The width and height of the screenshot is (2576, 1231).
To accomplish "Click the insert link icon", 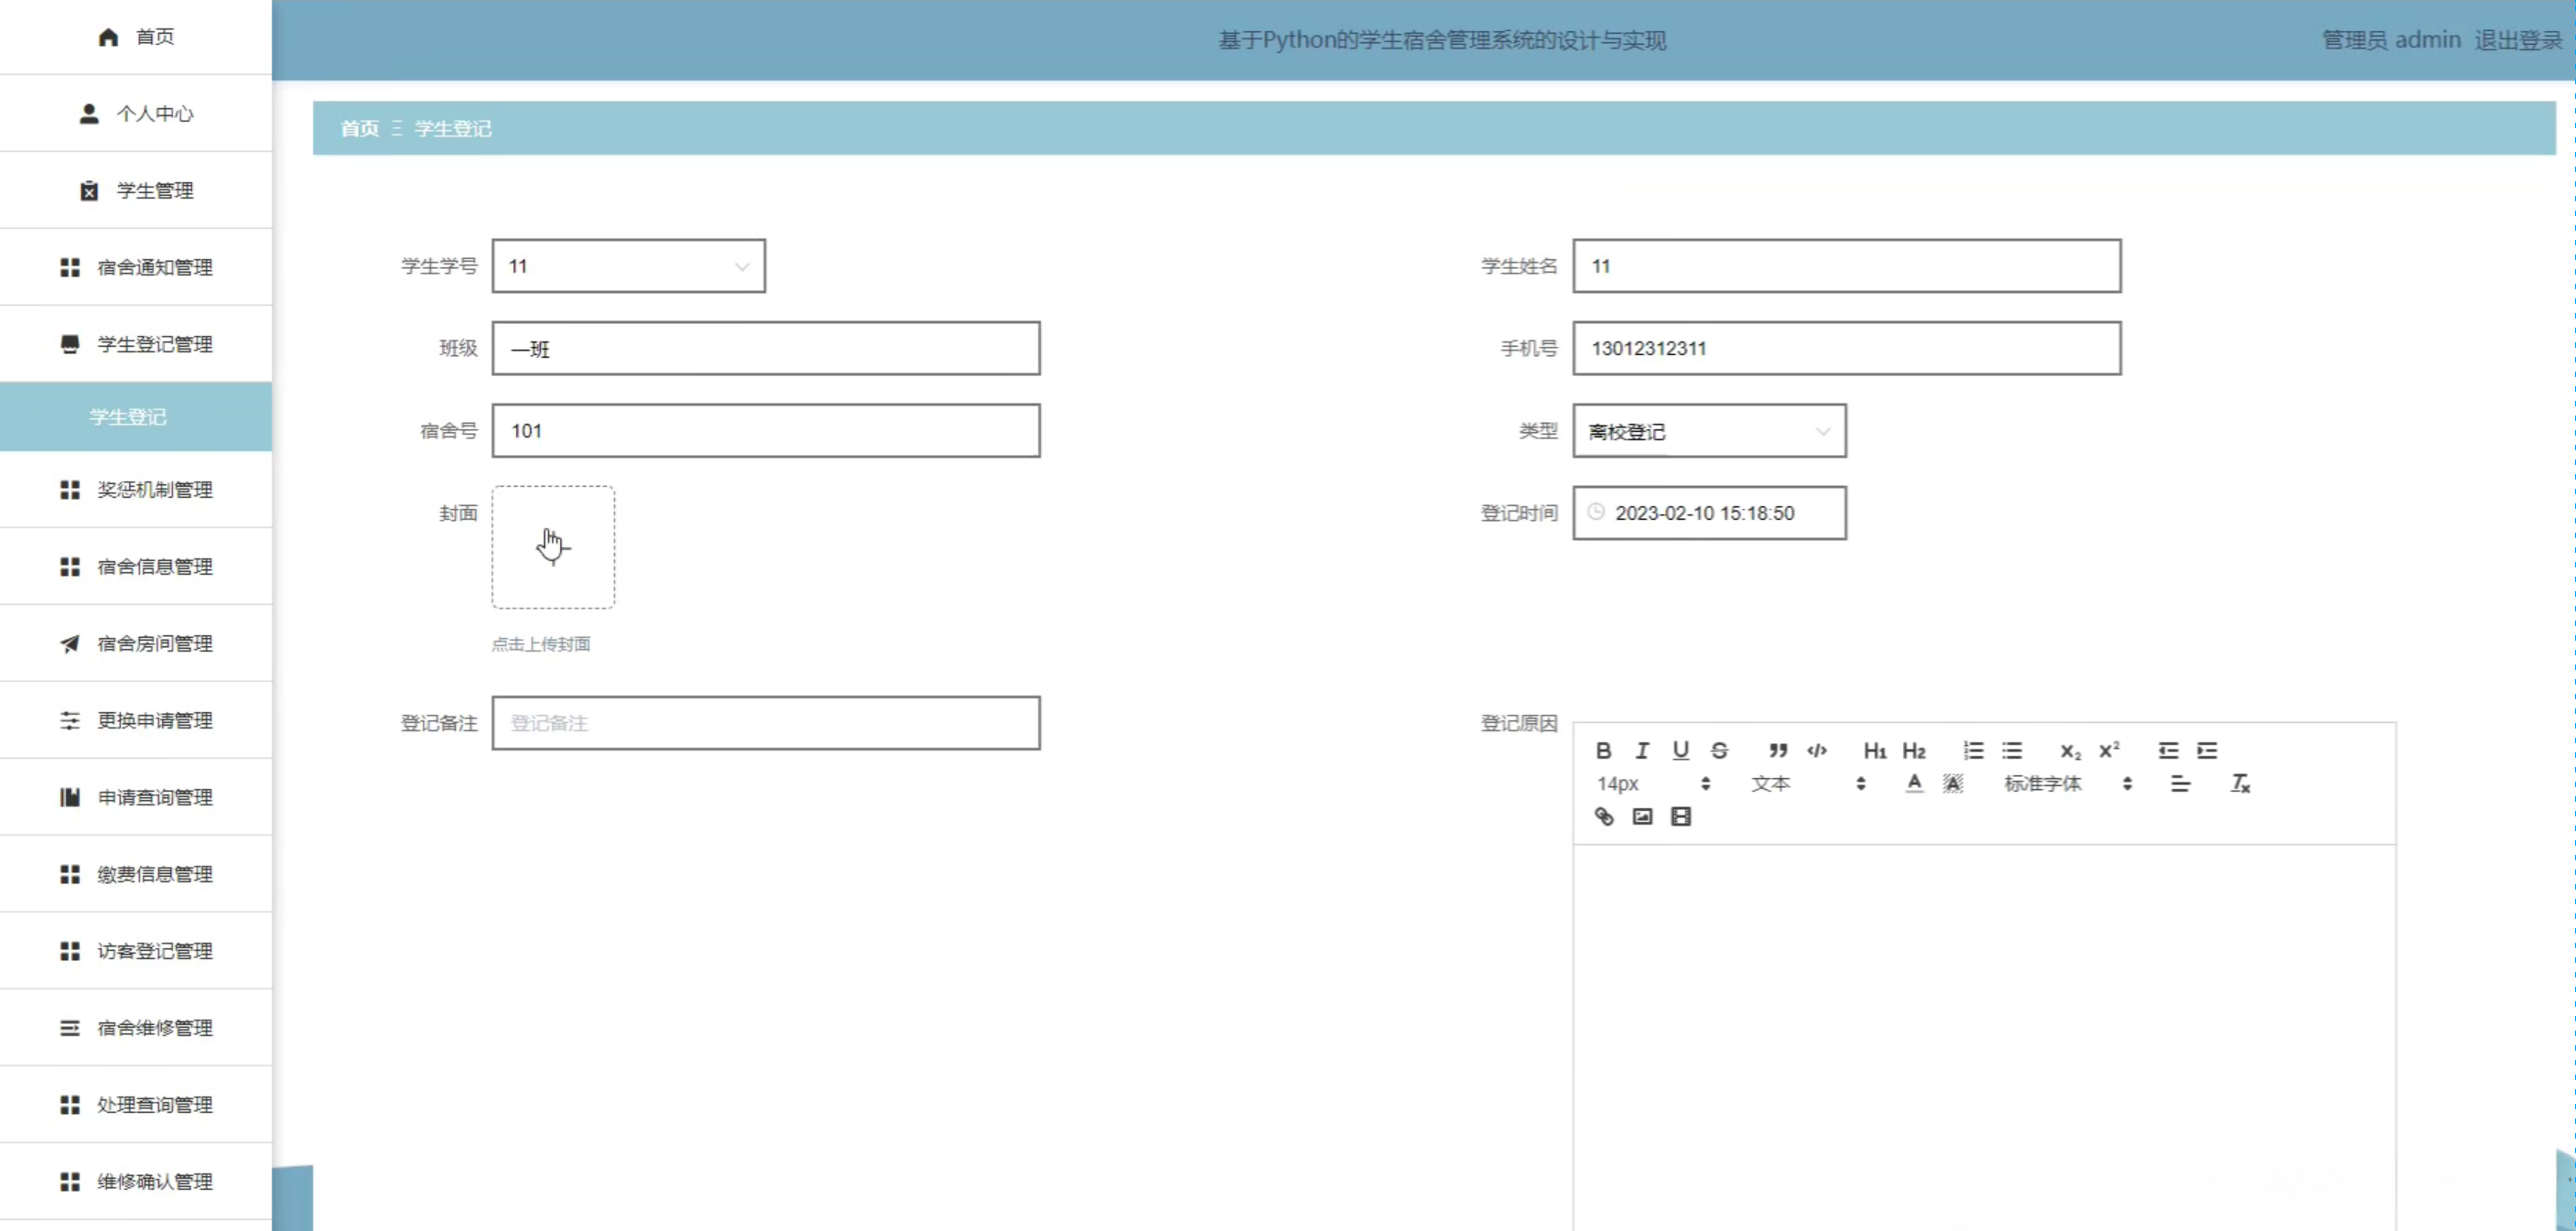I will point(1603,816).
